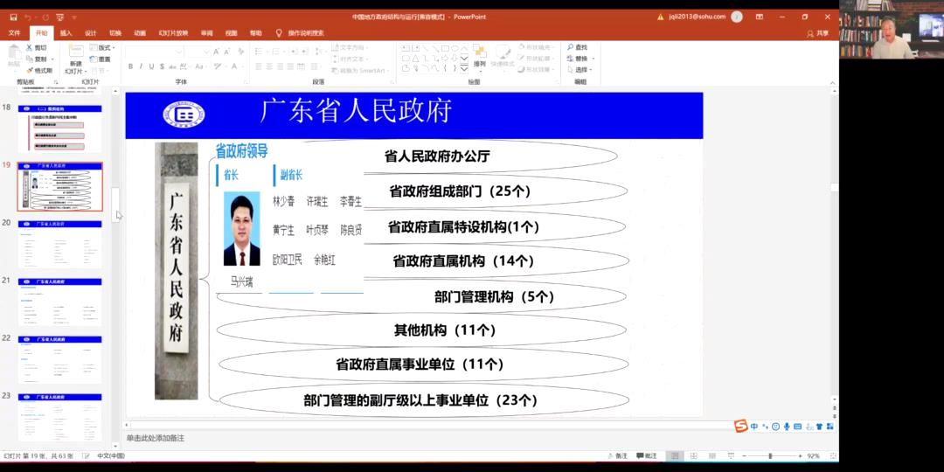Click the zoom in plus button
Viewport: 944px width, 472px height.
(x=800, y=455)
